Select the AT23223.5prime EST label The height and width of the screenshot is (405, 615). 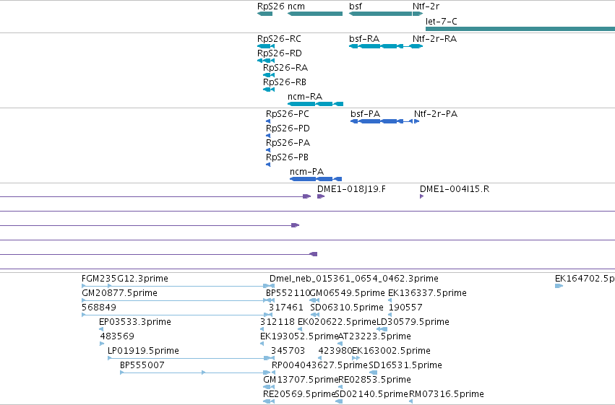(x=374, y=336)
